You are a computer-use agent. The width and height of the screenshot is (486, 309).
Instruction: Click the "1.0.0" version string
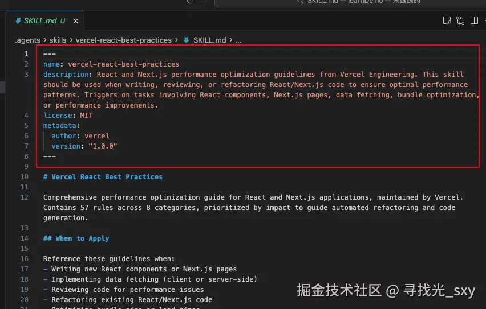pyautogui.click(x=103, y=146)
